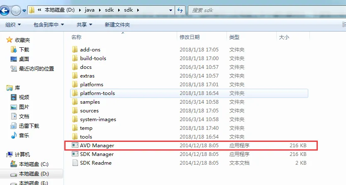346x185 pixels.
Task: Select the docs folder icon
Action: [x=75, y=67]
